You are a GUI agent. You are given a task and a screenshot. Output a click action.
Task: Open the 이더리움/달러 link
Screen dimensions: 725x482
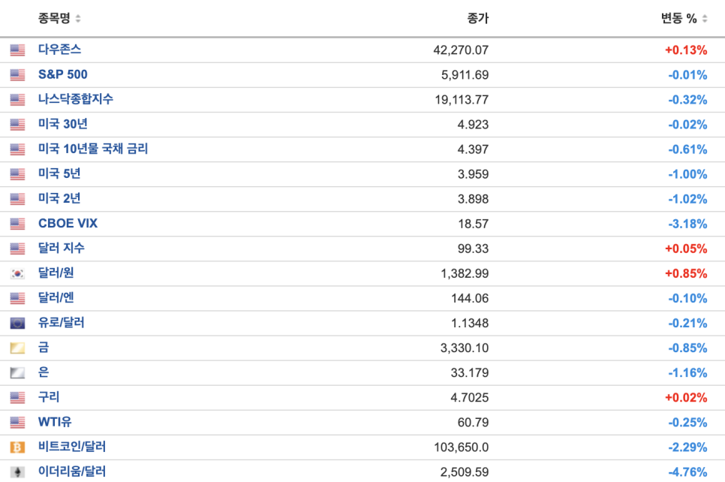(71, 471)
